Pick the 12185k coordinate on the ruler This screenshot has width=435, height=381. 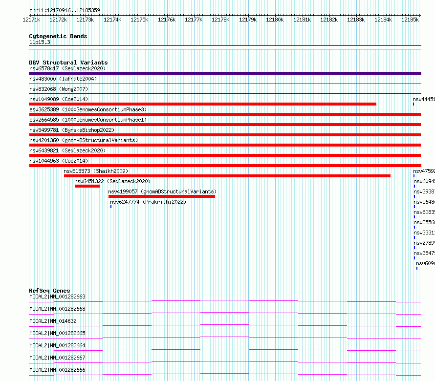click(x=410, y=20)
